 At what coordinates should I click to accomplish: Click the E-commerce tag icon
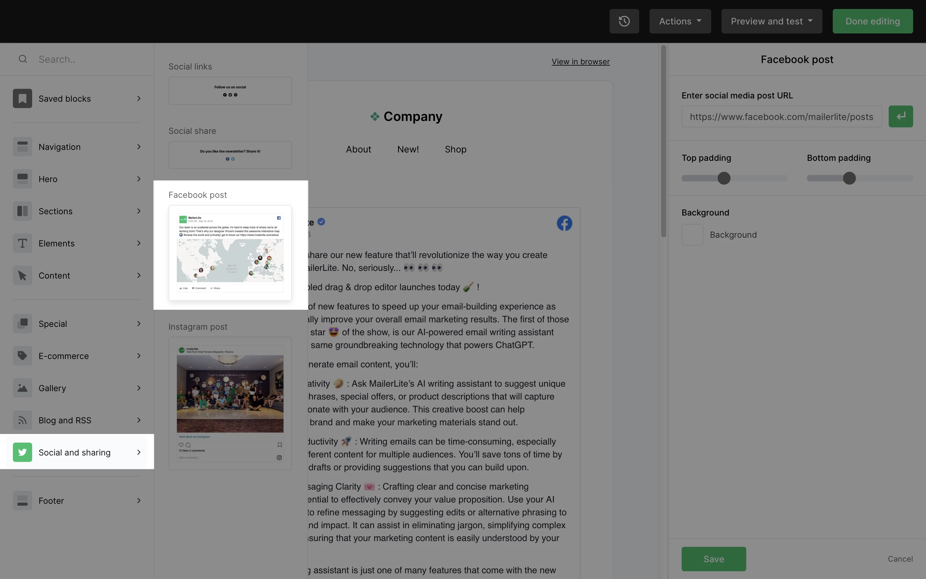[x=22, y=356]
